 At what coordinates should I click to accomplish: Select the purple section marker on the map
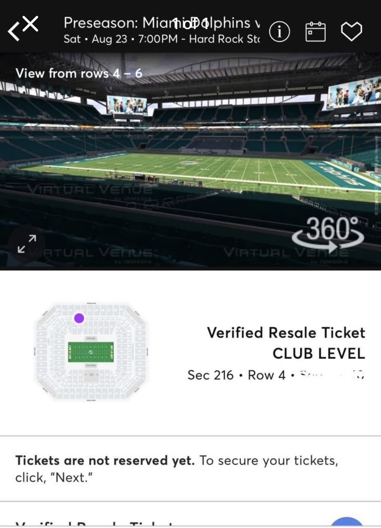point(79,318)
